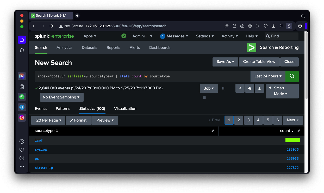The width and height of the screenshot is (324, 193).
Task: Click the lsof sourcetype link
Action: click(39, 140)
